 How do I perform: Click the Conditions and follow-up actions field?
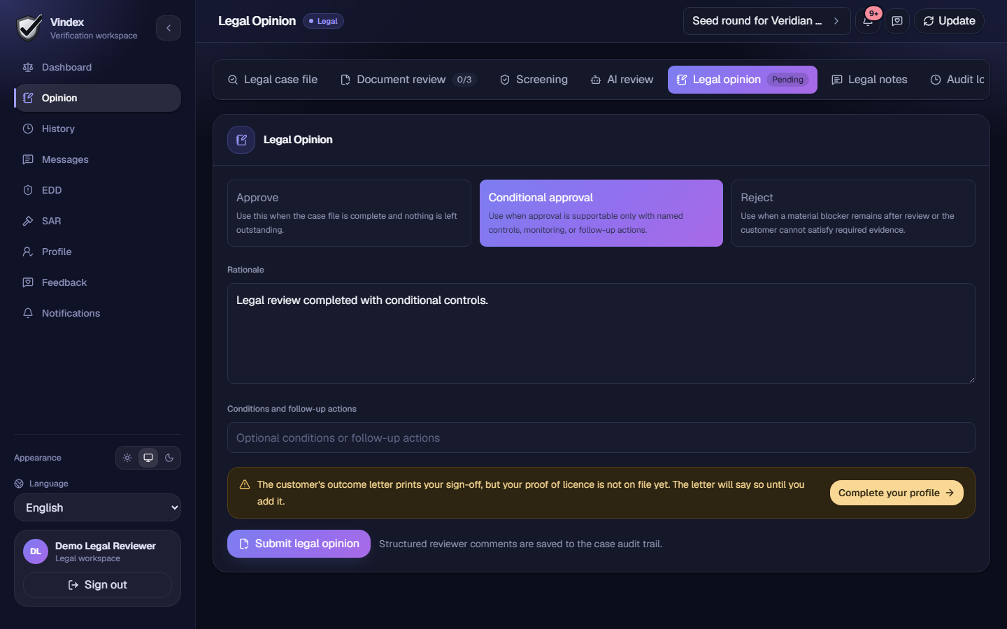tap(601, 438)
